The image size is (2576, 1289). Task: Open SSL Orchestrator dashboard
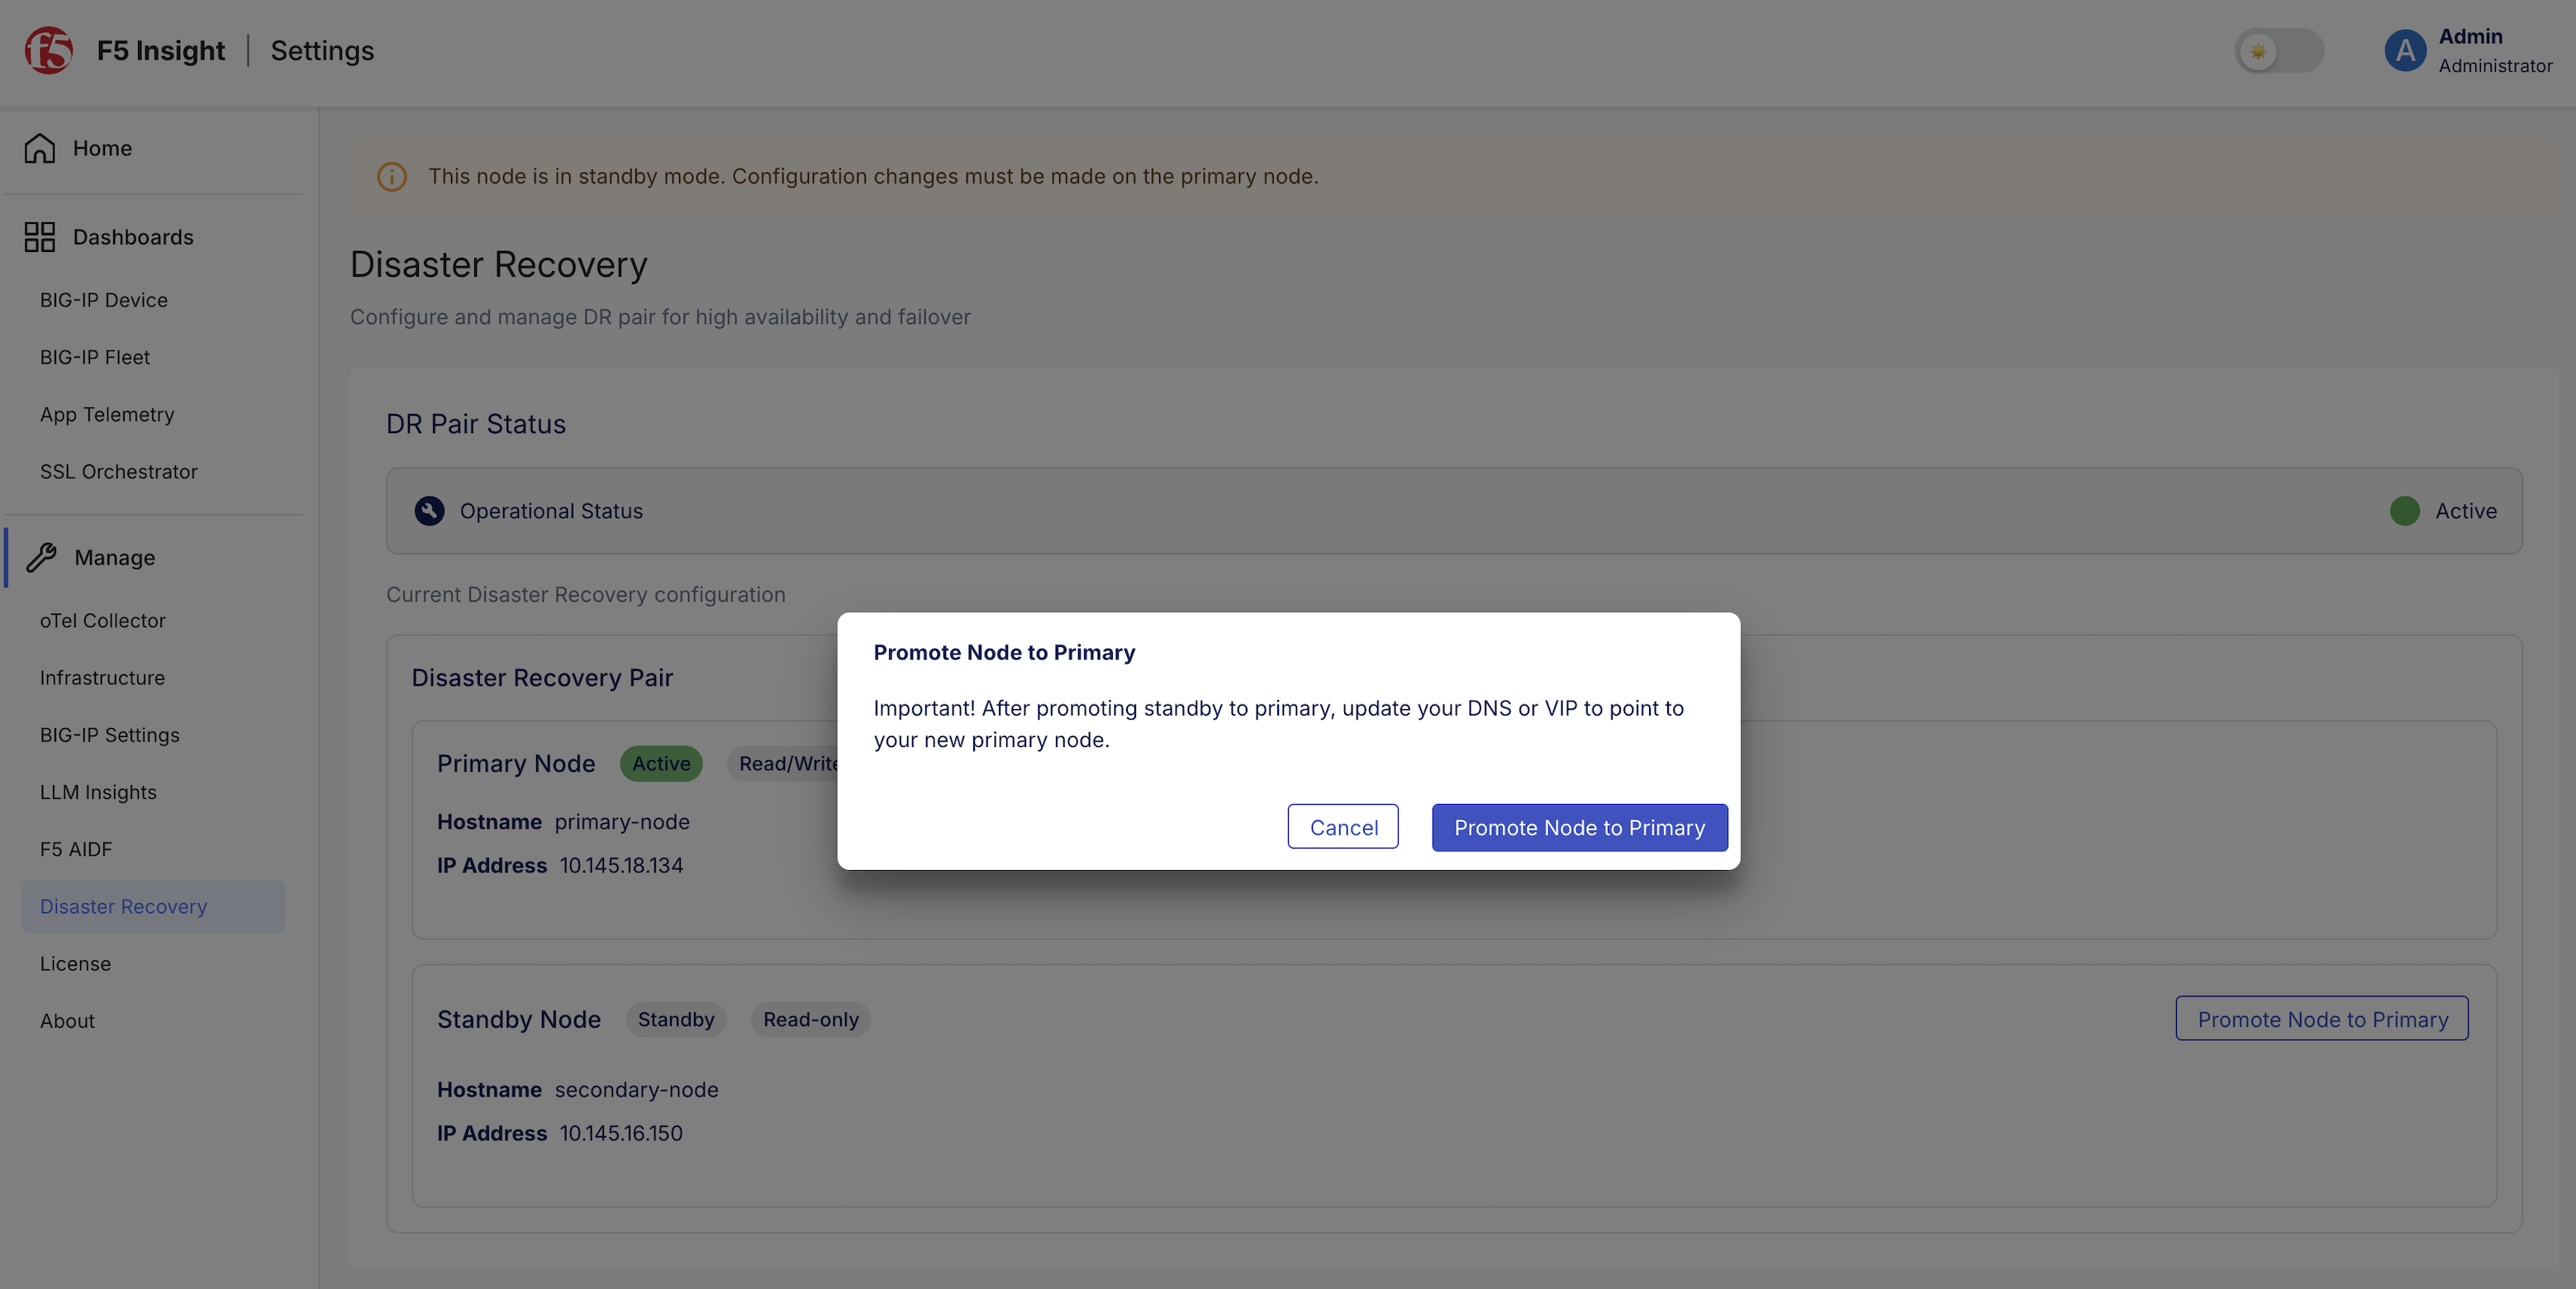(119, 471)
